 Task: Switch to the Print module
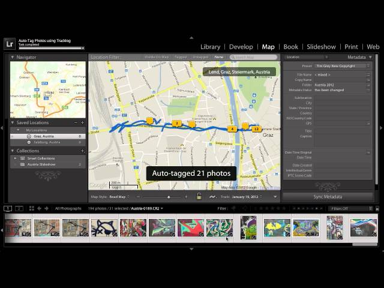[x=351, y=47]
